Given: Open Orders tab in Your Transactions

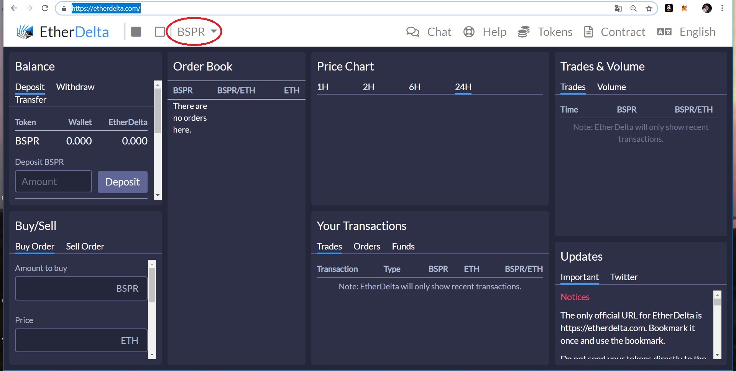Looking at the screenshot, I should tap(367, 246).
